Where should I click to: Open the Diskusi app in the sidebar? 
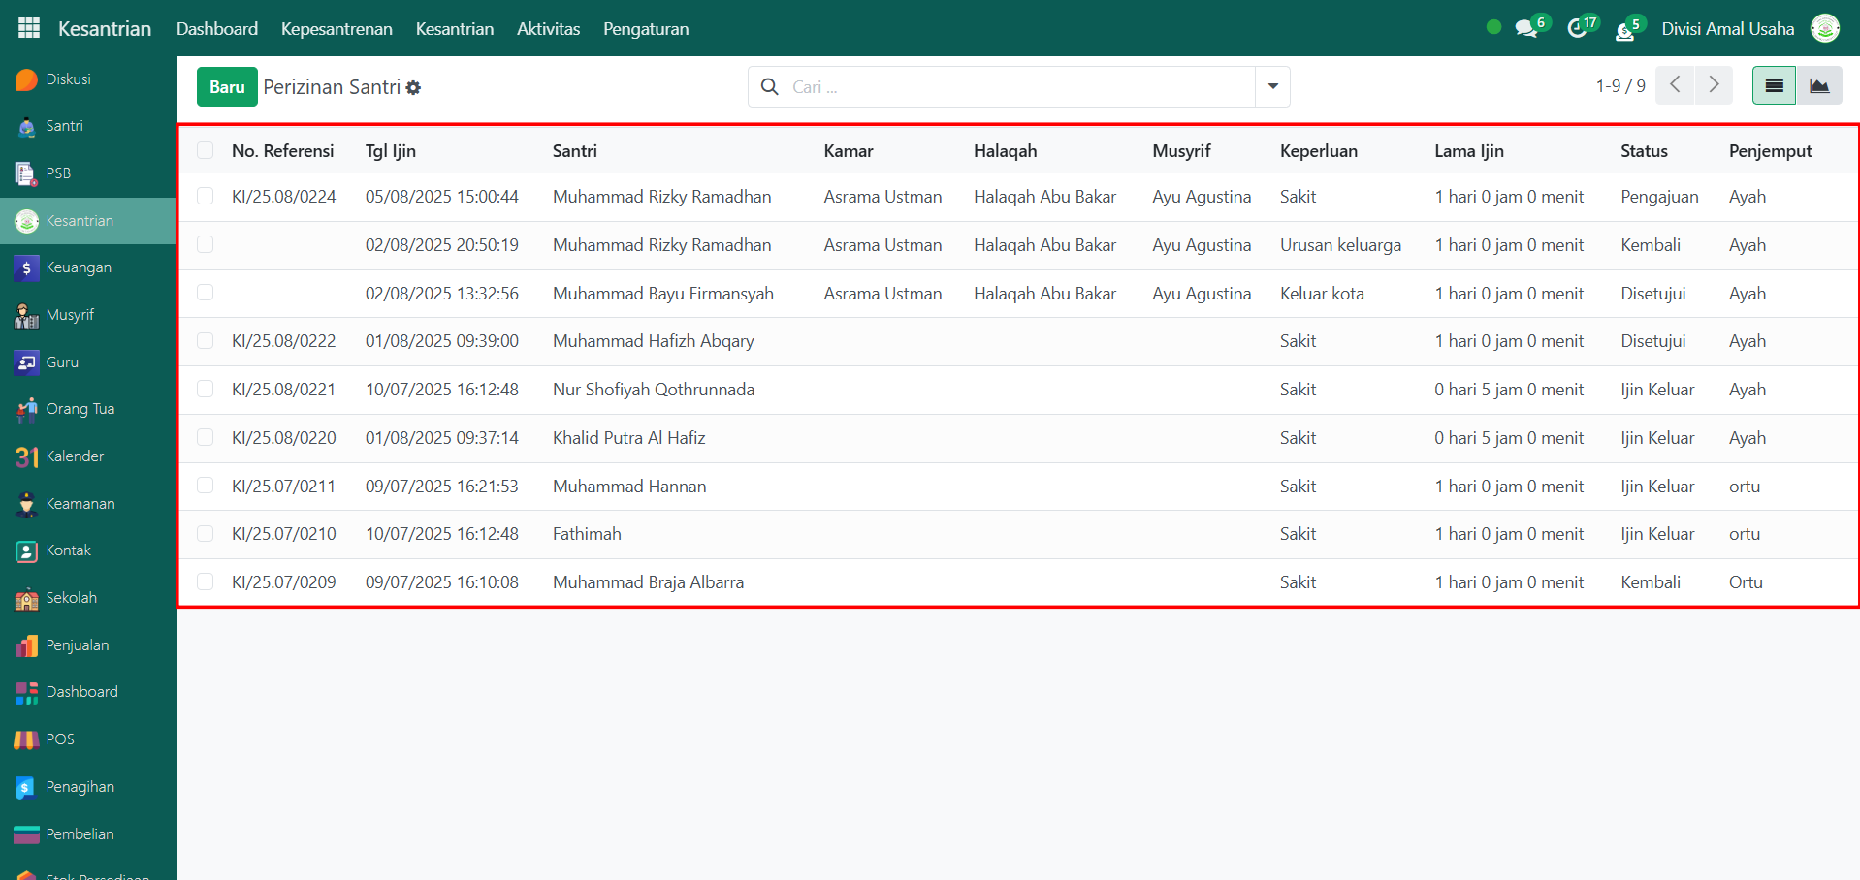(68, 79)
